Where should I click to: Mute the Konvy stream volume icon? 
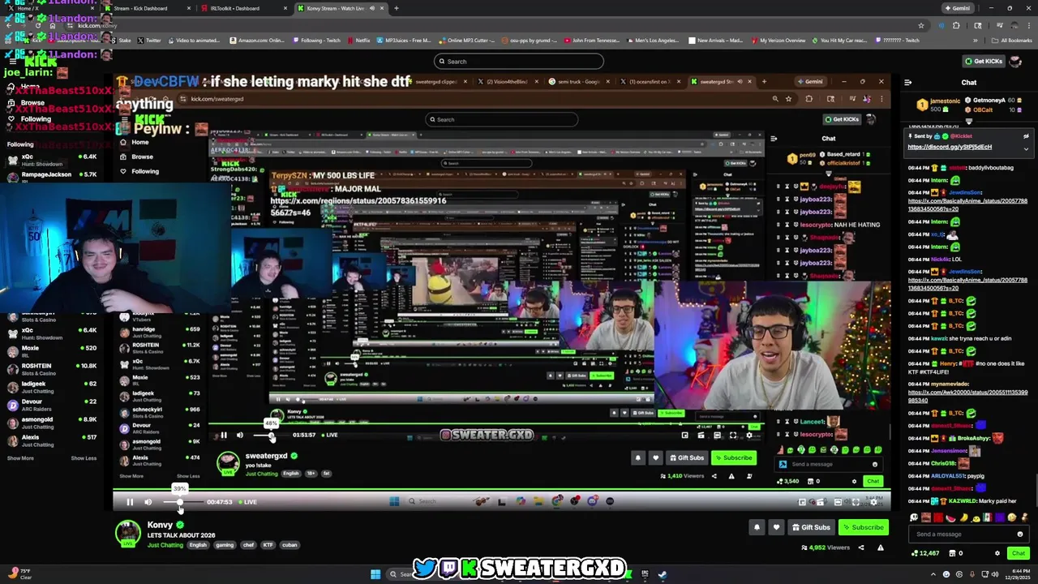pyautogui.click(x=148, y=502)
